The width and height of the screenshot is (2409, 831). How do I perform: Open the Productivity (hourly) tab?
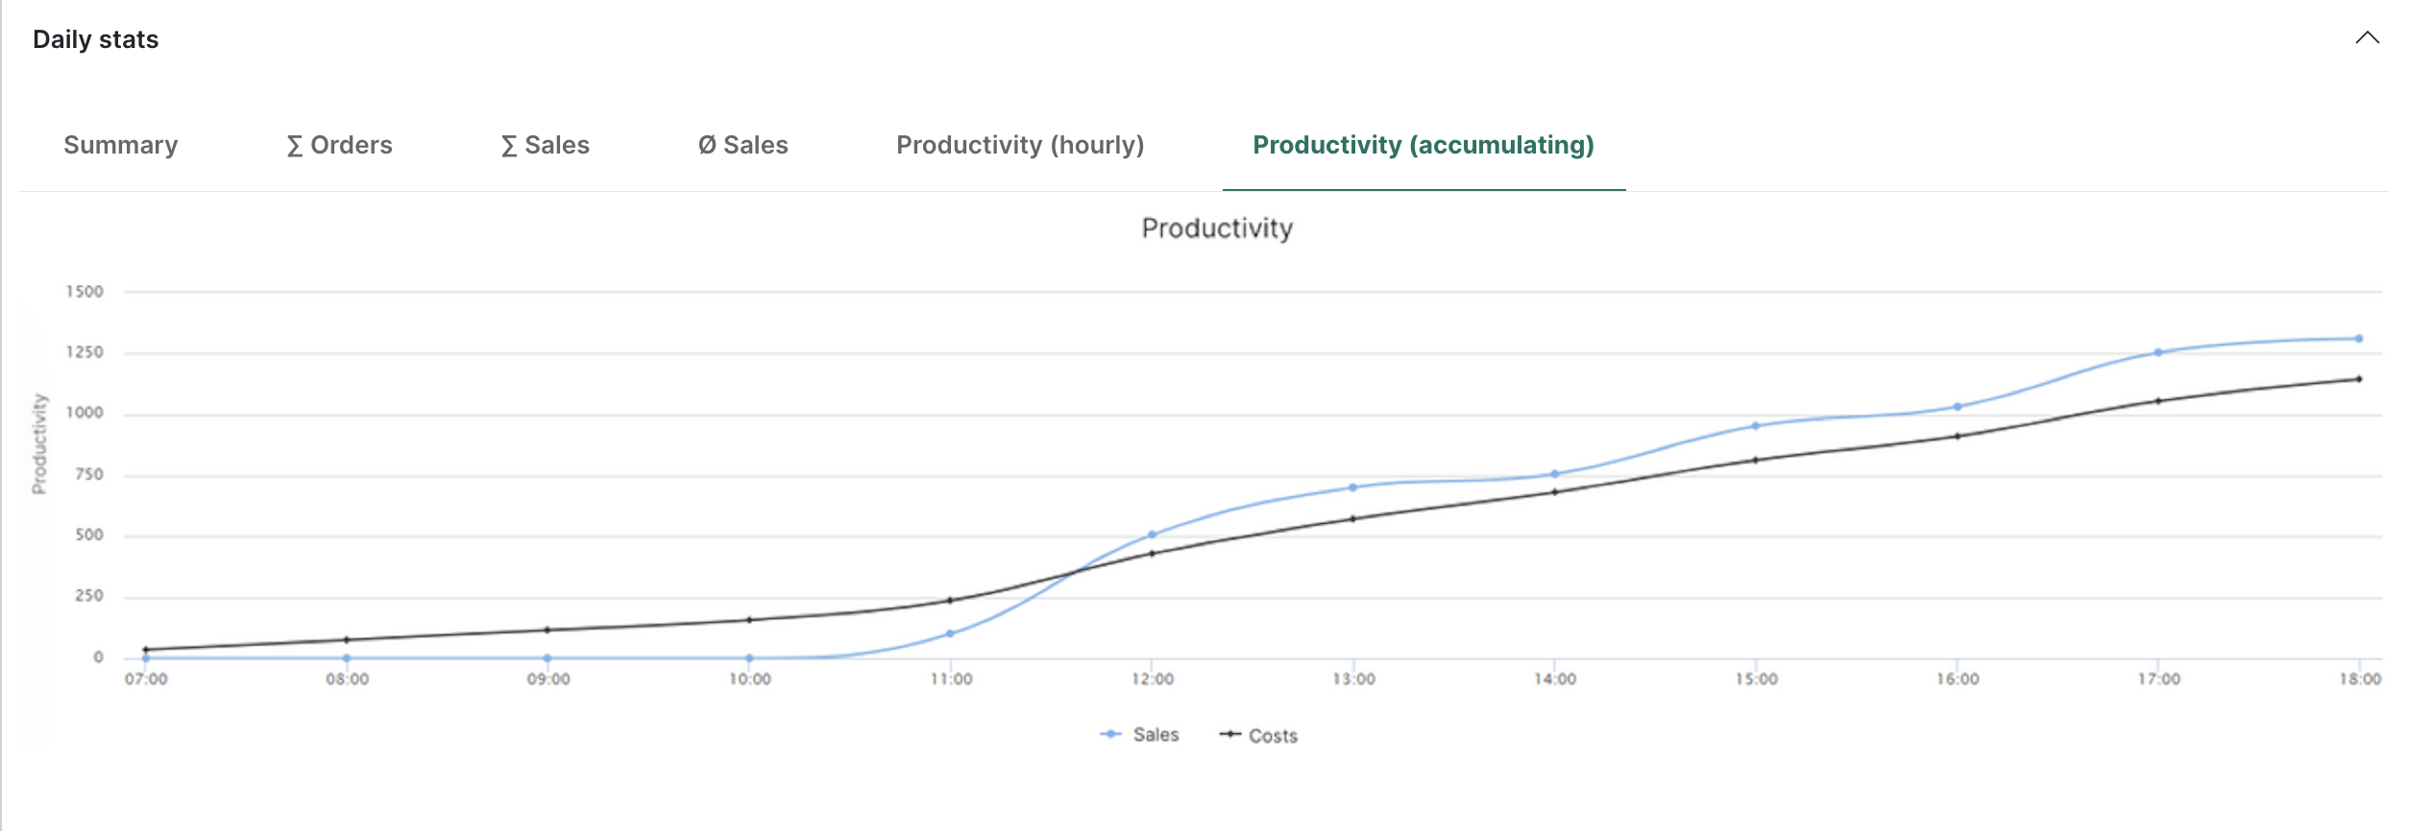1020,145
